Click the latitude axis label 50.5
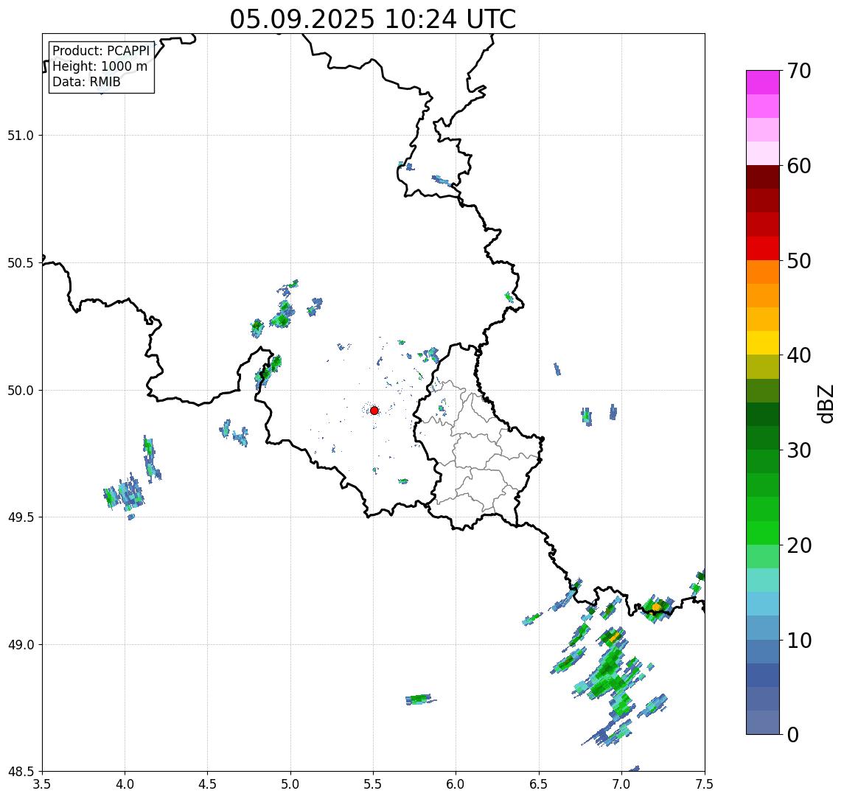844x799 pixels. (20, 263)
